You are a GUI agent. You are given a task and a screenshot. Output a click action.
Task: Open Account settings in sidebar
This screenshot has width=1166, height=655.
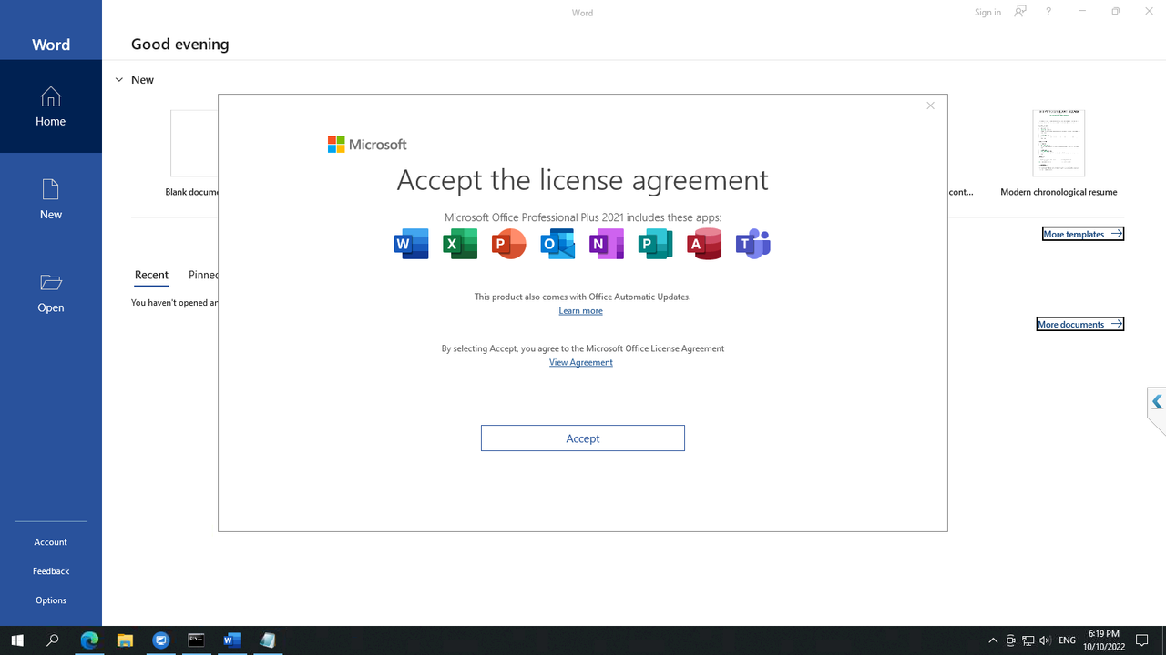pyautogui.click(x=51, y=542)
